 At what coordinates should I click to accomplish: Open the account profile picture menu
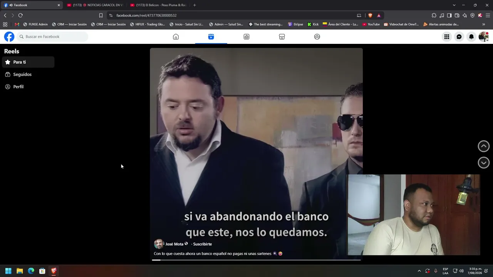tap(483, 37)
